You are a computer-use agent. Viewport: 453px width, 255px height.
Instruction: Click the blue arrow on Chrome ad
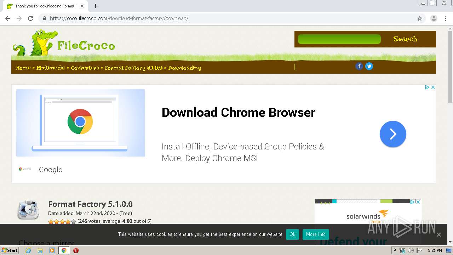pos(393,134)
